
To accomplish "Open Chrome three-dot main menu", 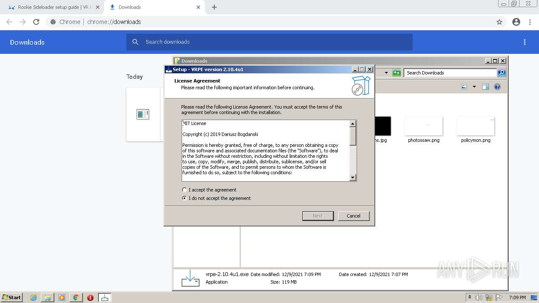I will (530, 22).
